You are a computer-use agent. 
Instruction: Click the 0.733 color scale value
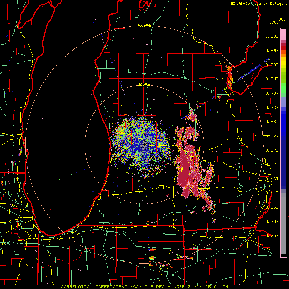click(x=272, y=108)
